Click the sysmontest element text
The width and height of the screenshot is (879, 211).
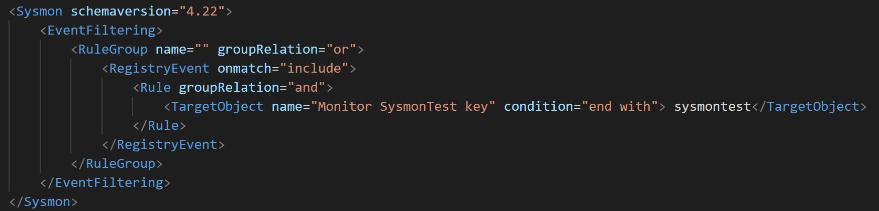[712, 106]
